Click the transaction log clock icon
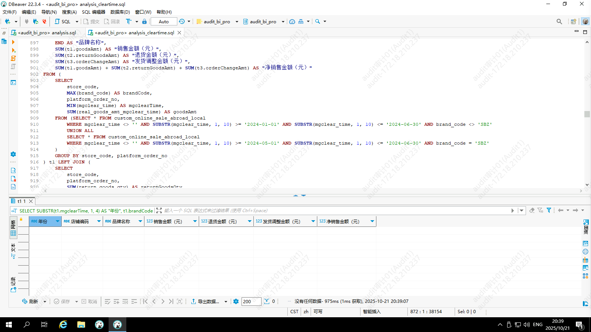This screenshot has width=591, height=332. coord(182,21)
